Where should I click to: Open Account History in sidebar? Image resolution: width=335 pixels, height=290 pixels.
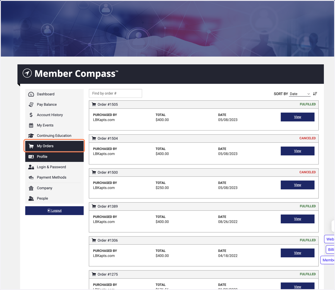(x=54, y=115)
